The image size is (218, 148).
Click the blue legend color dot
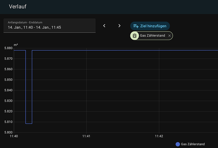tap(178, 144)
